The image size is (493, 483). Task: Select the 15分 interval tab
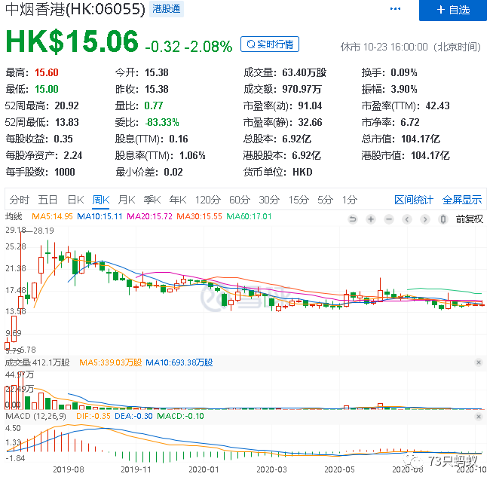(x=299, y=200)
